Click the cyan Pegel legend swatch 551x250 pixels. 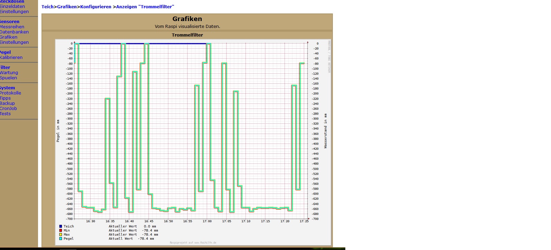click(x=60, y=239)
